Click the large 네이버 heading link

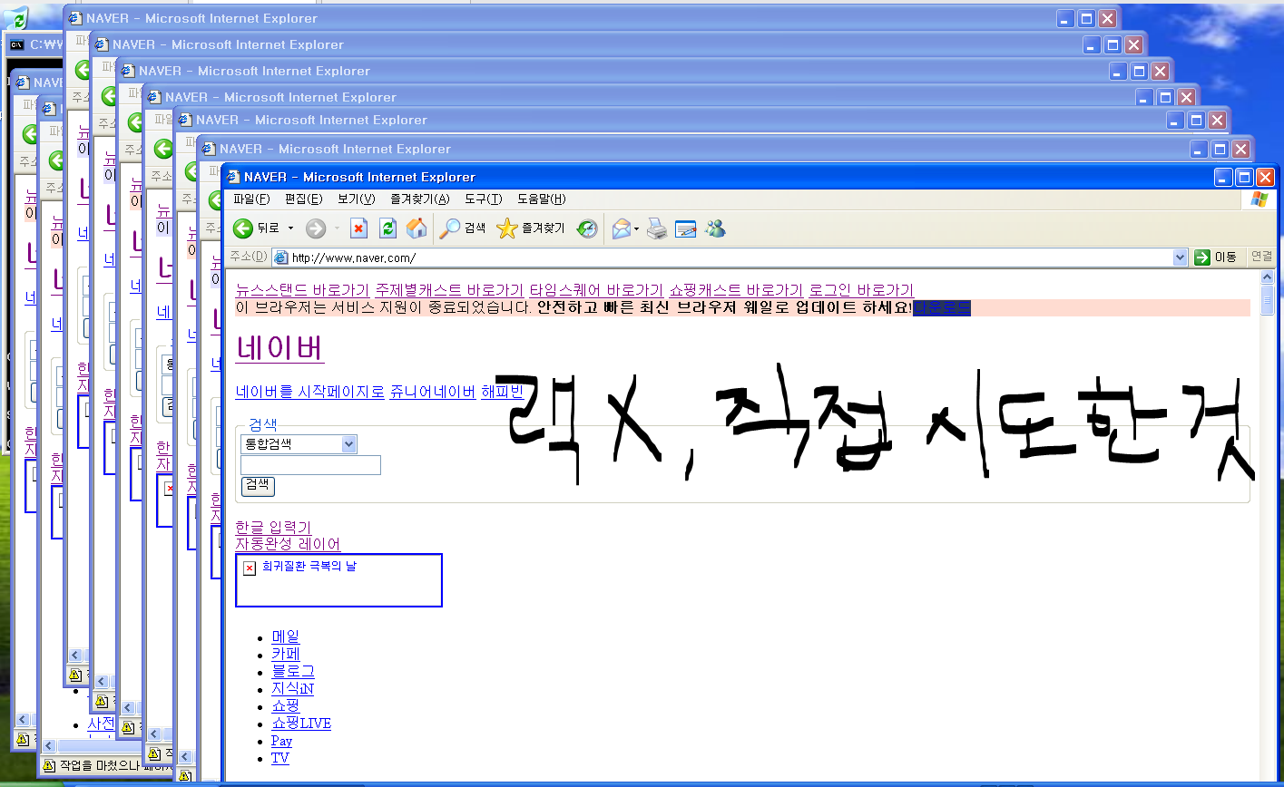pyautogui.click(x=279, y=347)
